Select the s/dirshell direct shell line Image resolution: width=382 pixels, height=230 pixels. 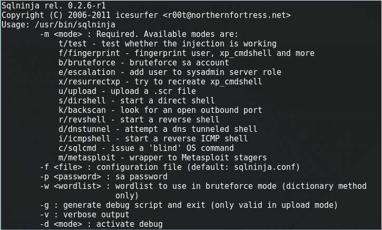(x=137, y=101)
